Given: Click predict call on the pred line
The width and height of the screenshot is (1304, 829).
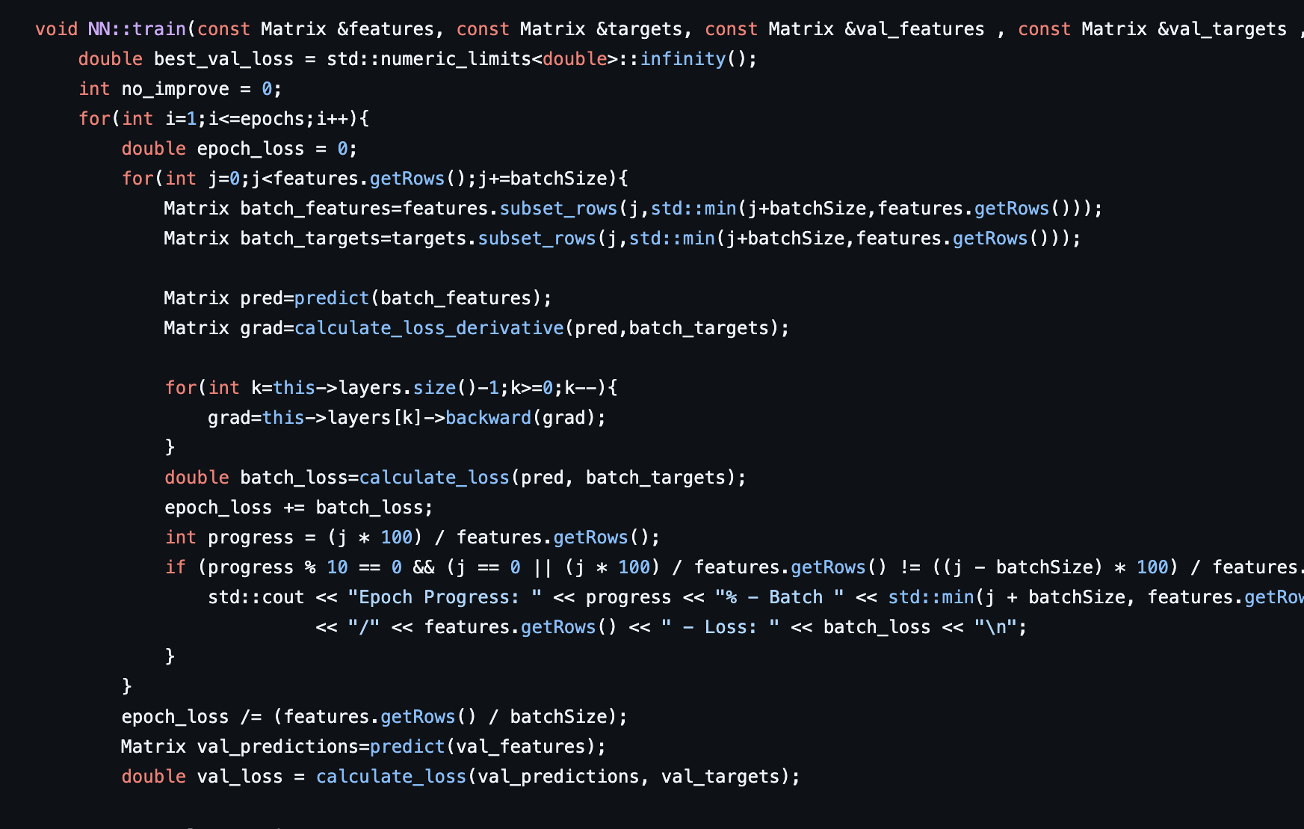Looking at the screenshot, I should click(x=331, y=298).
